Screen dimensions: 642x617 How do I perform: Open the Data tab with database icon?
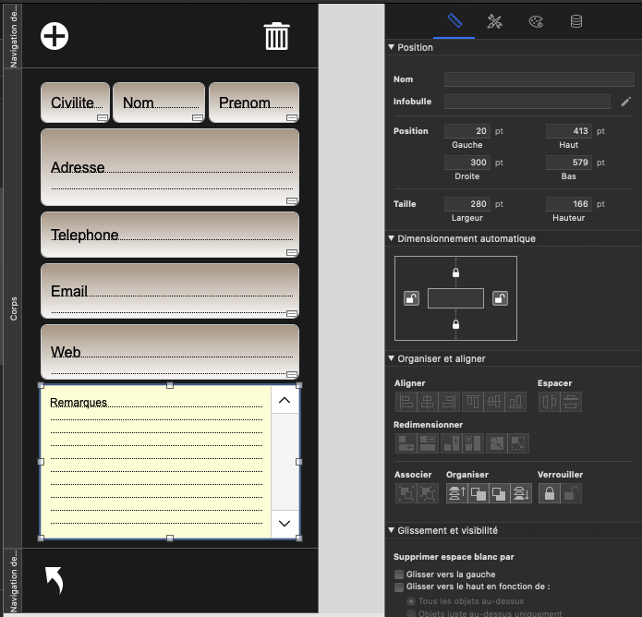(x=576, y=21)
